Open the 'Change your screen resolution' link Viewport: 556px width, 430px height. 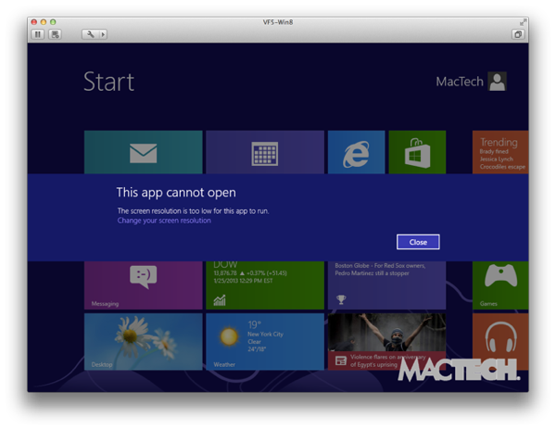164,221
